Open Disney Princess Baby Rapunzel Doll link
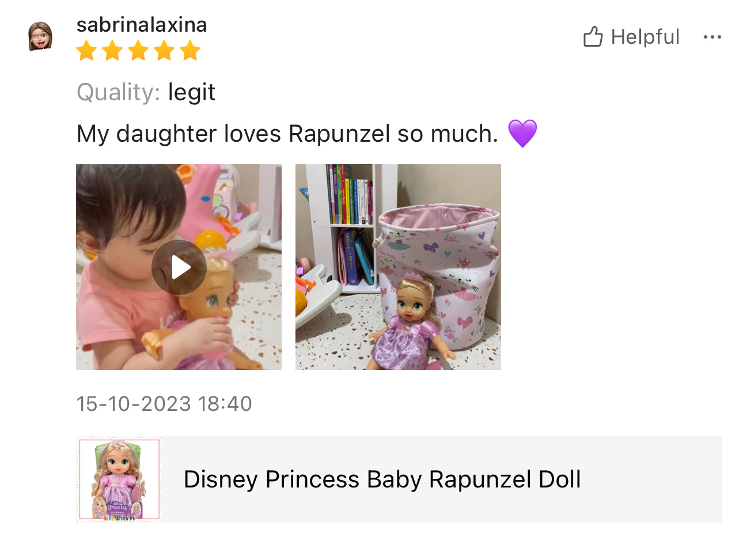 click(382, 479)
